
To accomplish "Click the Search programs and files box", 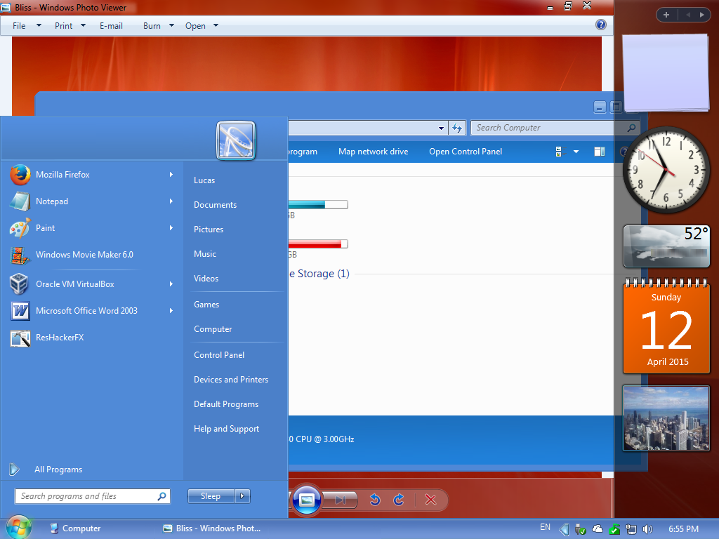I will click(93, 496).
